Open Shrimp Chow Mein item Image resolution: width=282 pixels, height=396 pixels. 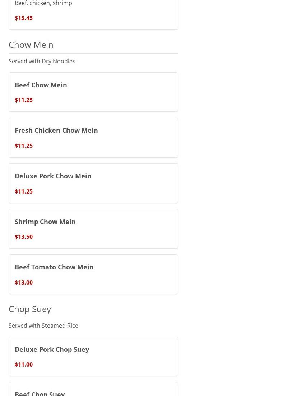[45, 222]
